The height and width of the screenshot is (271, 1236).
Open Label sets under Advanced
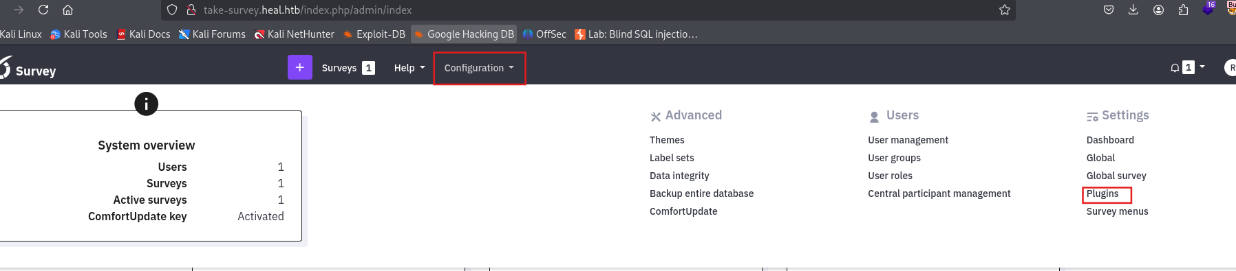[672, 158]
